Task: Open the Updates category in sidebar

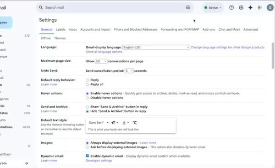Action: click(x=4, y=113)
